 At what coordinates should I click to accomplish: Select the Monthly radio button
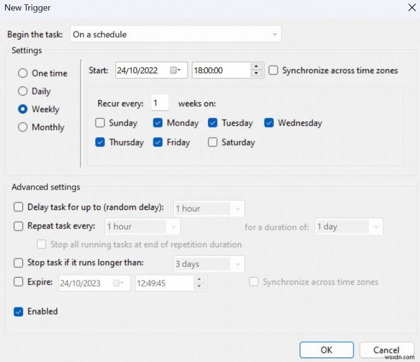(23, 127)
